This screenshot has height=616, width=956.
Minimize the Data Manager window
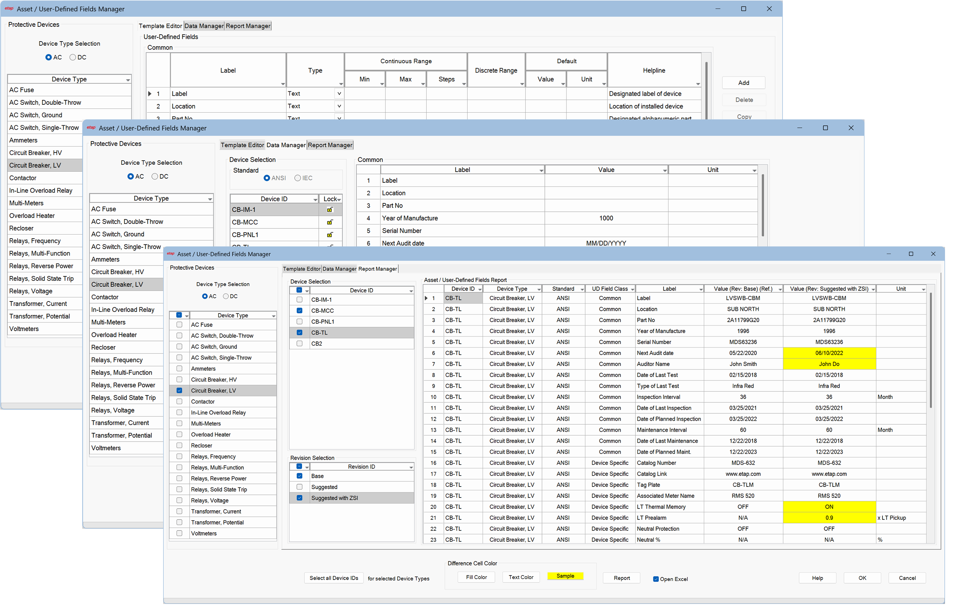pyautogui.click(x=799, y=128)
